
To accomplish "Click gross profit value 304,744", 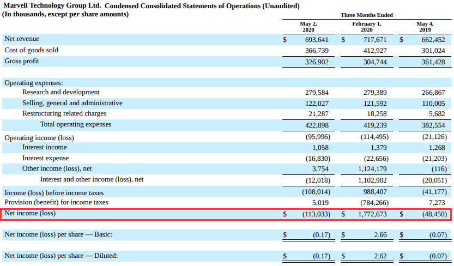I will (375, 62).
